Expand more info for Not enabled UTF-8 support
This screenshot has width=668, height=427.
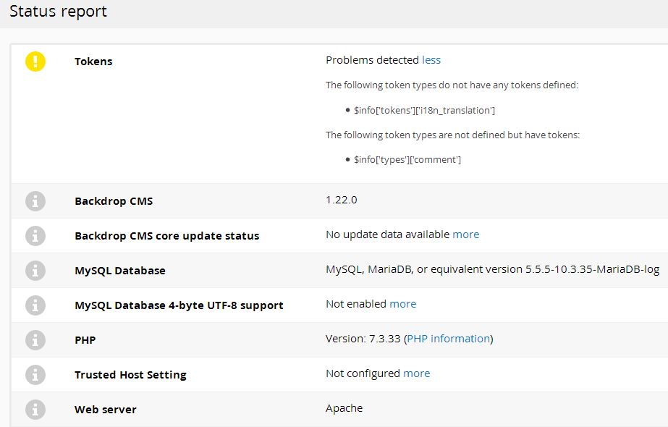(x=403, y=304)
